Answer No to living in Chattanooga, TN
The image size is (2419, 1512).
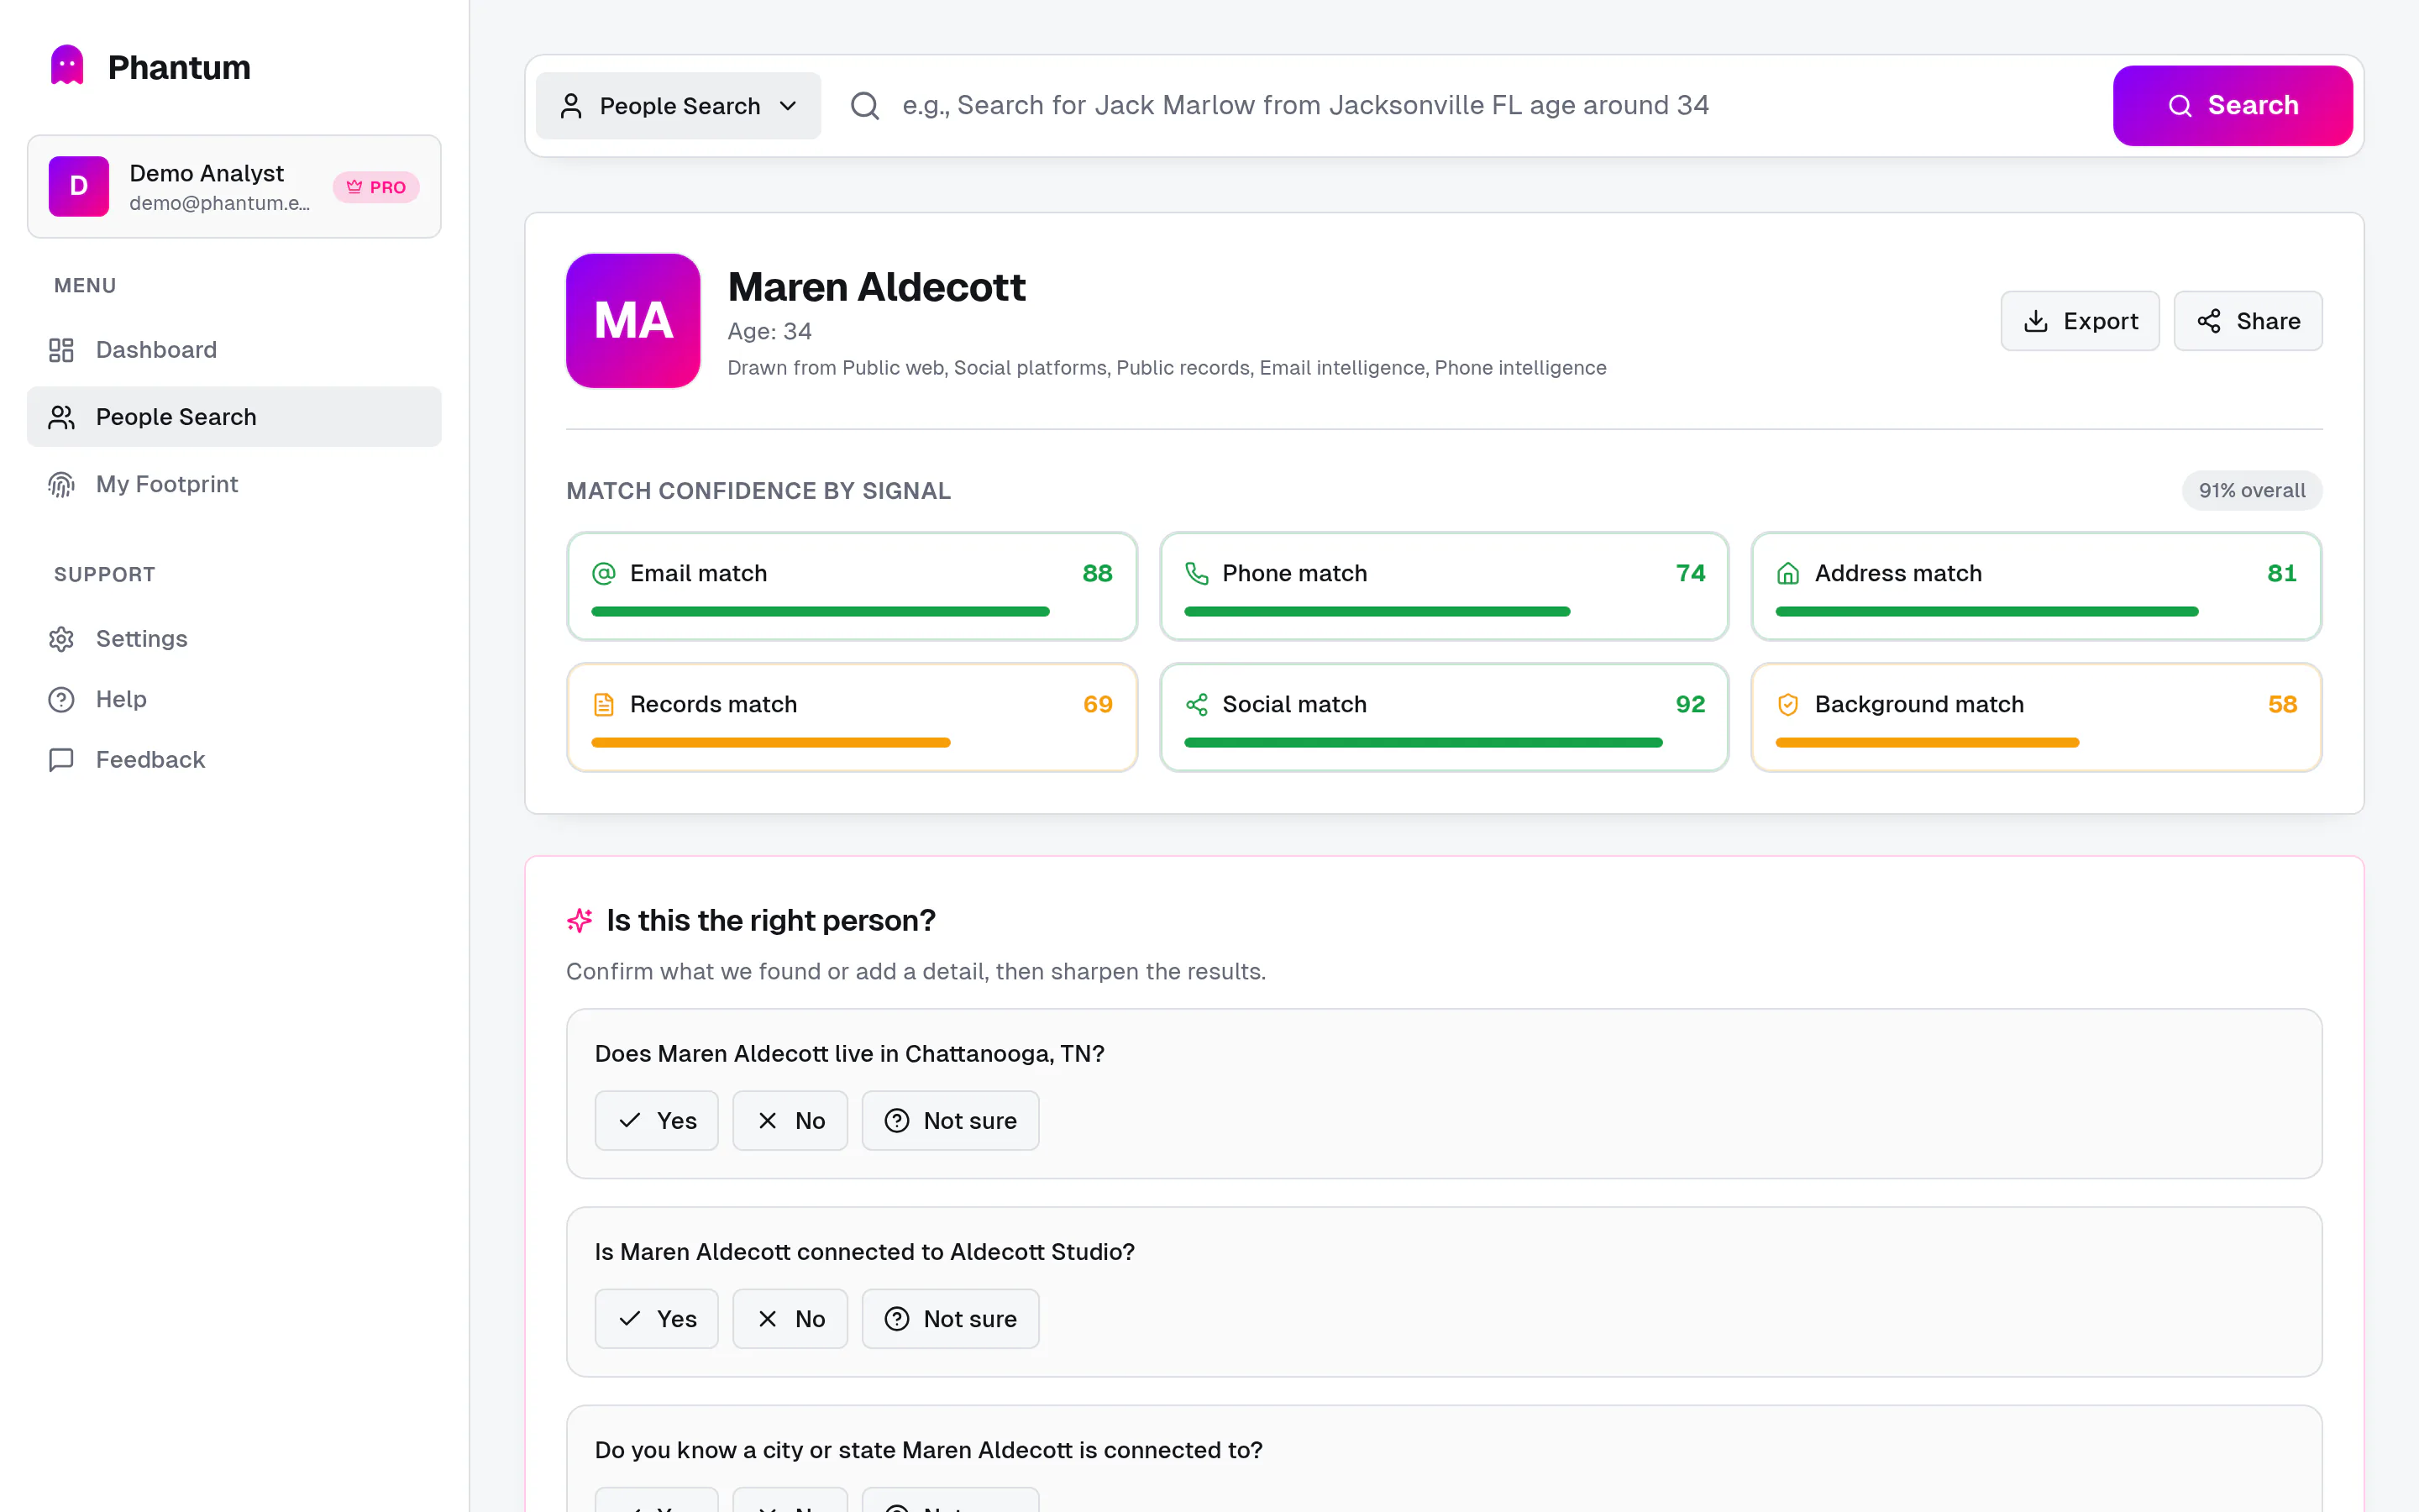point(790,1121)
